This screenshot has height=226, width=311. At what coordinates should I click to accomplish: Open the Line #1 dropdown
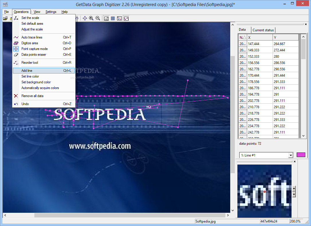click(291, 155)
